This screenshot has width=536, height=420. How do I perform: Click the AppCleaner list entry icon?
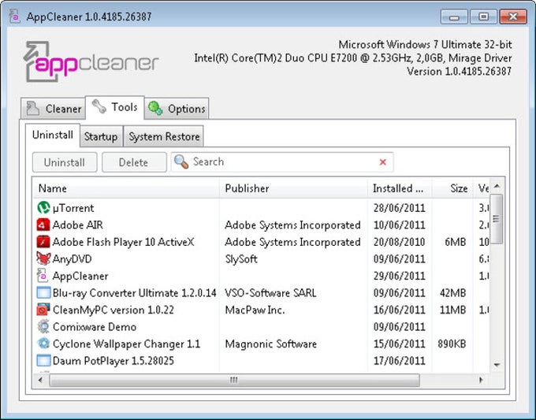pyautogui.click(x=43, y=276)
